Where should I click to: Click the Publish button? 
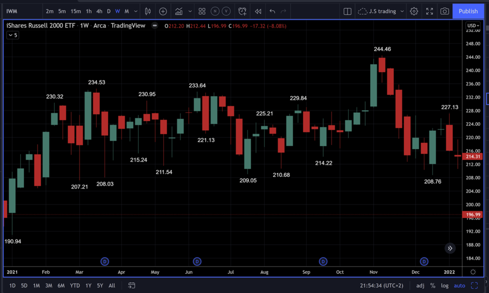(468, 11)
